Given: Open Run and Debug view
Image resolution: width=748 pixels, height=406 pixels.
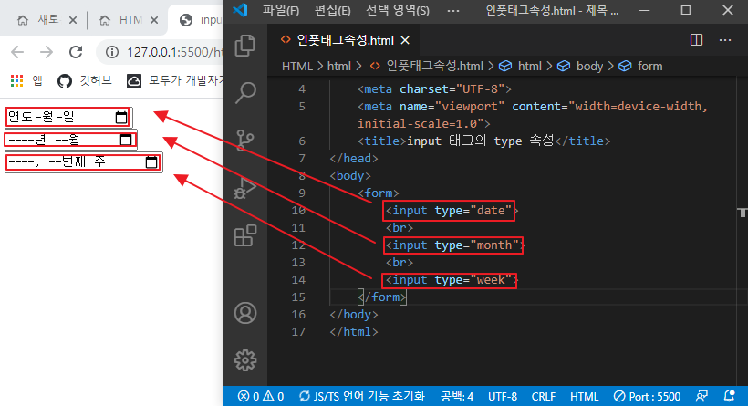Looking at the screenshot, I should 245,188.
